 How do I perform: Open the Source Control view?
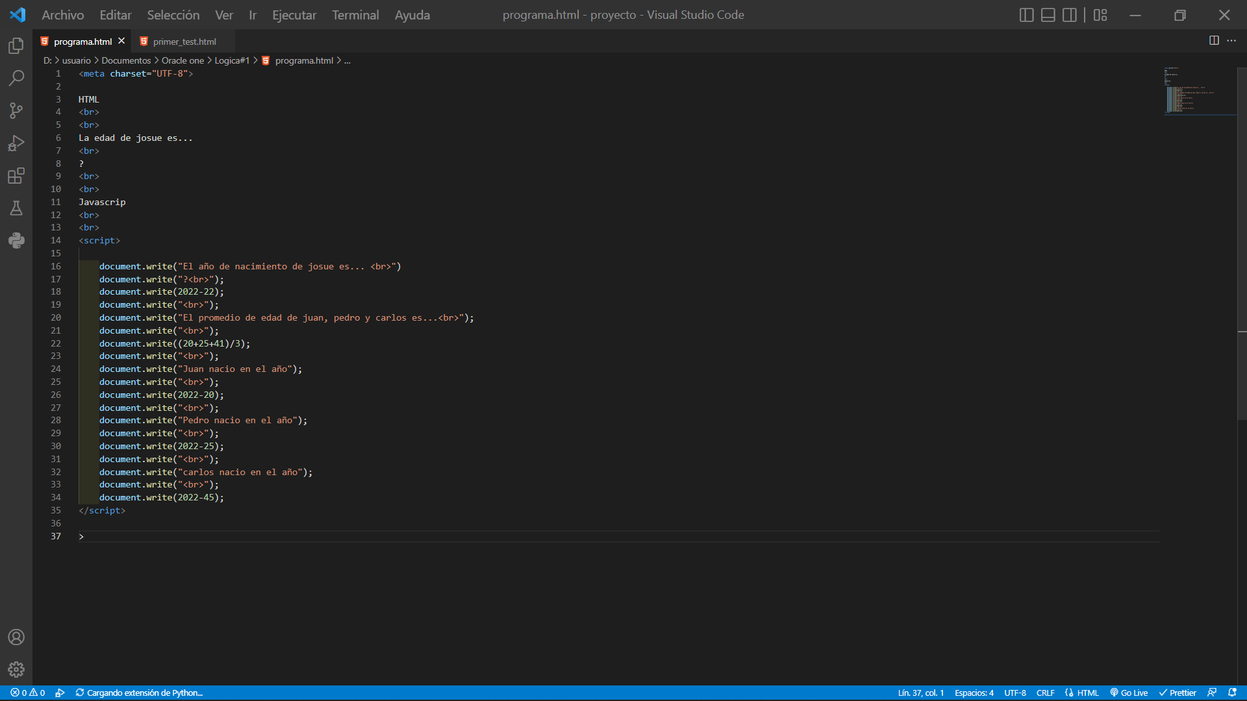tap(16, 111)
